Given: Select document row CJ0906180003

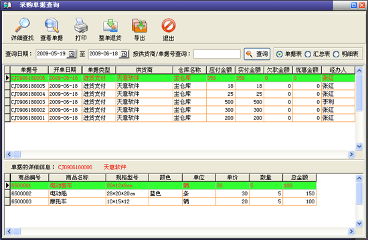Looking at the screenshot, I should tap(180, 102).
